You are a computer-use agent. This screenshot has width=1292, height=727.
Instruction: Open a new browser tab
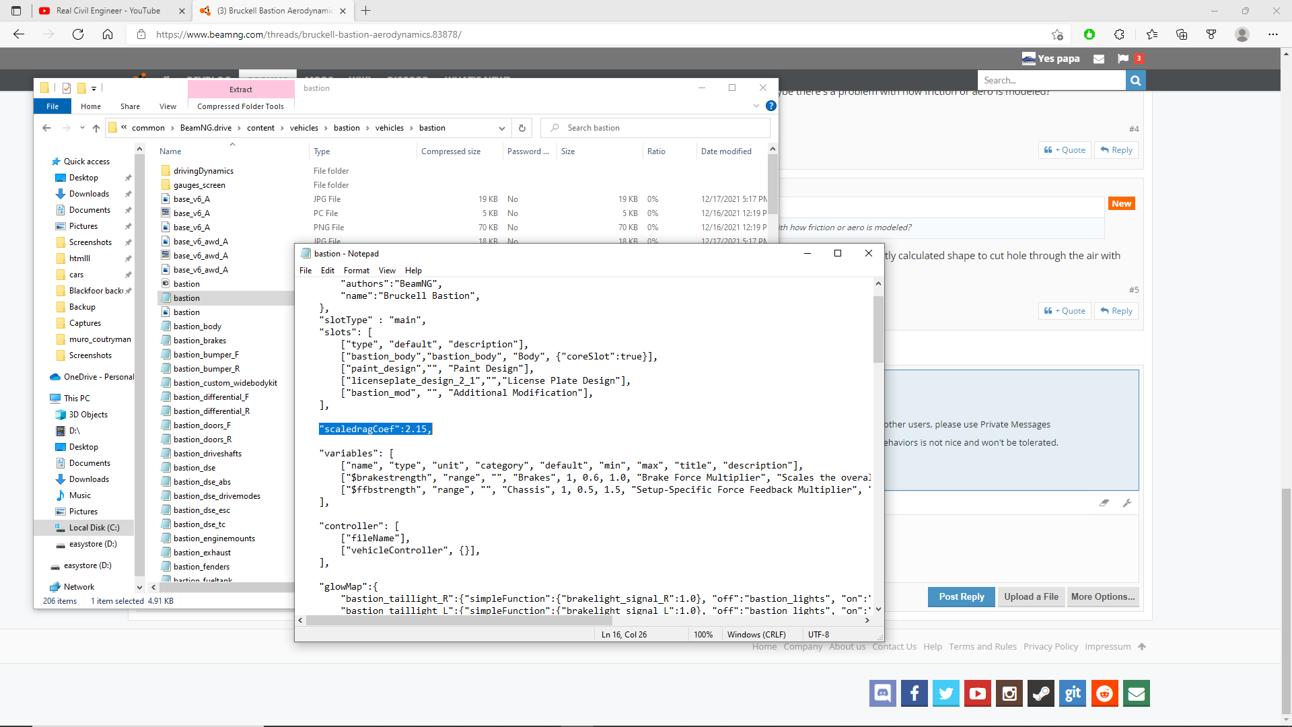point(365,11)
